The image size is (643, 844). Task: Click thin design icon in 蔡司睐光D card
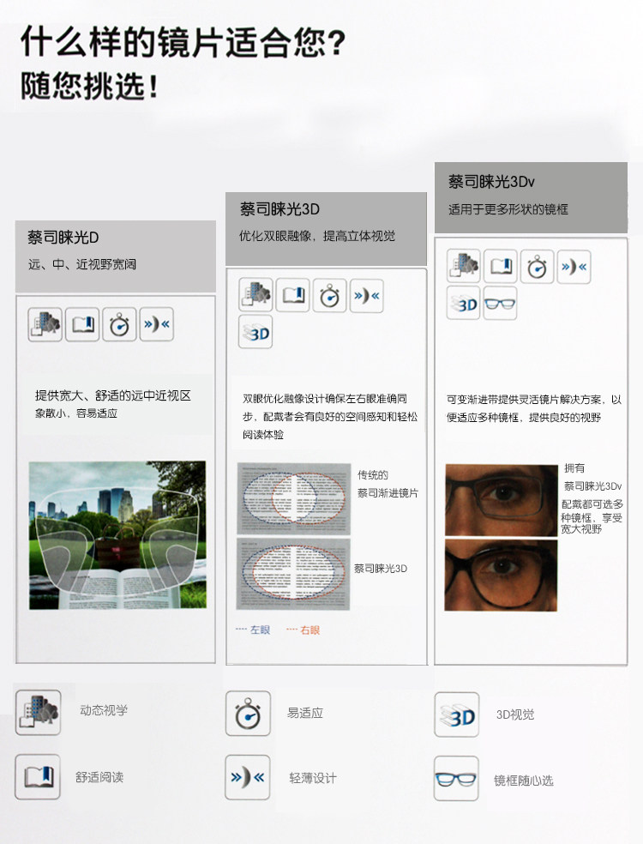point(157,324)
